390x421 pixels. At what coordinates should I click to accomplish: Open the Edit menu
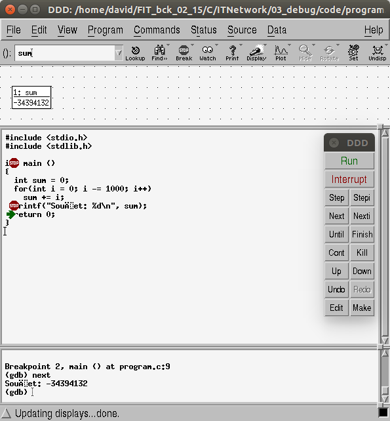(x=39, y=30)
